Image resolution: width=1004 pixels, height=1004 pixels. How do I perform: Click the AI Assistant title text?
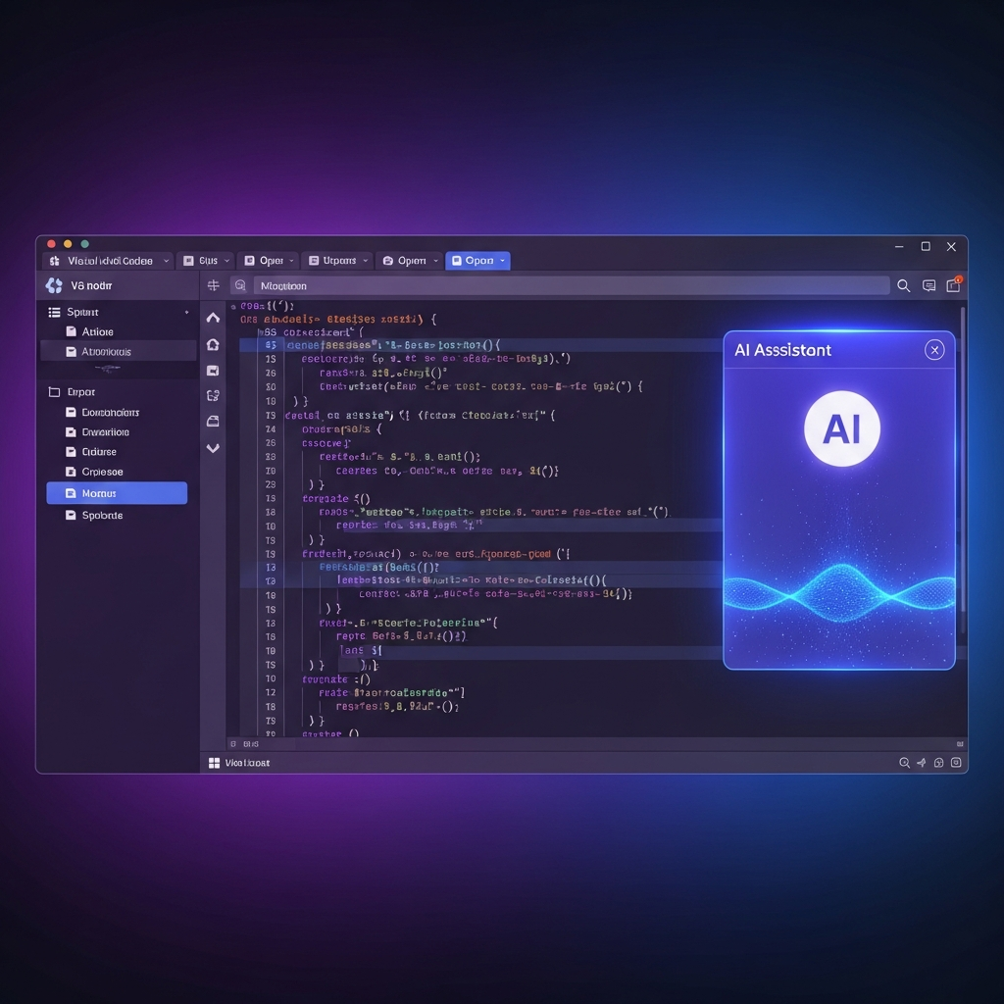pos(782,350)
